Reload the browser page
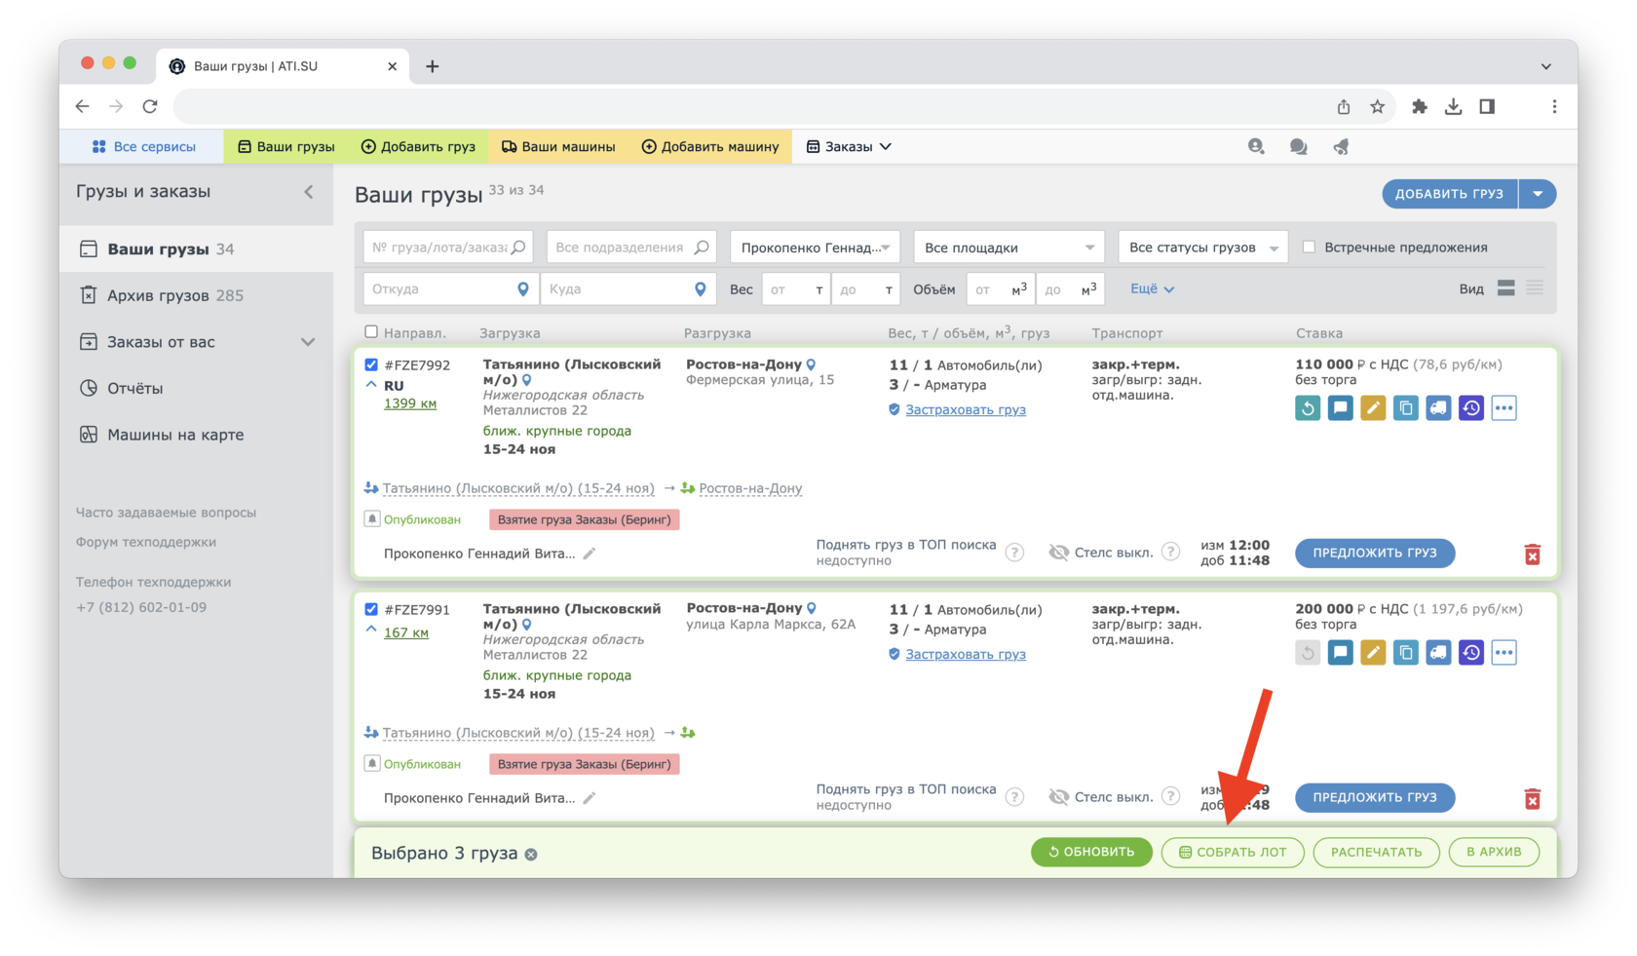The image size is (1637, 956). click(x=150, y=106)
